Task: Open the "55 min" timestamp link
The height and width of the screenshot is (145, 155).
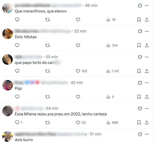Action: (x=52, y=57)
